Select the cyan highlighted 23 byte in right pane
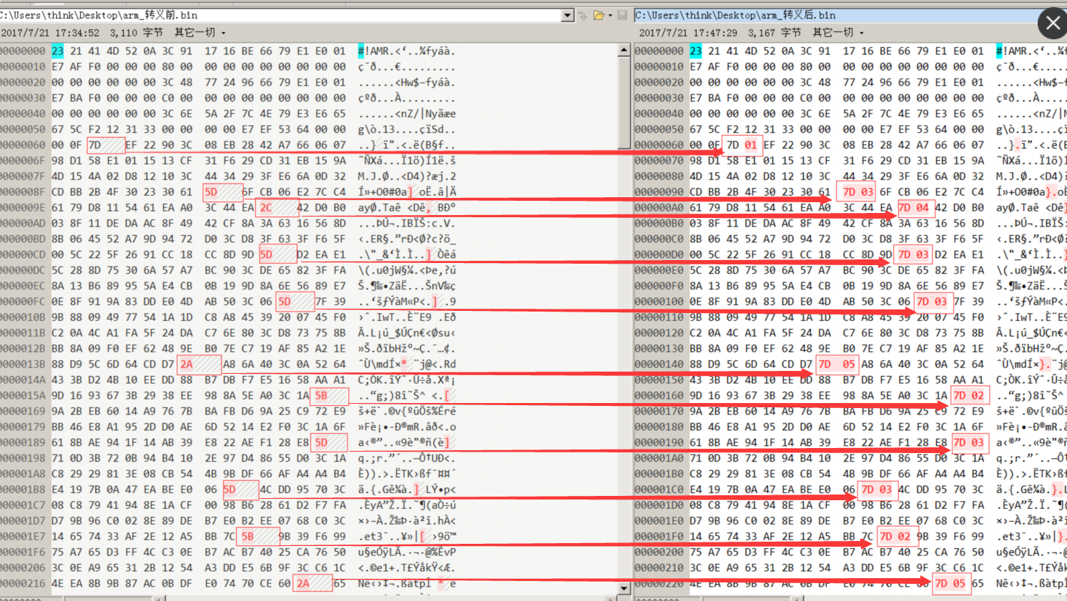1067x601 pixels. 695,51
